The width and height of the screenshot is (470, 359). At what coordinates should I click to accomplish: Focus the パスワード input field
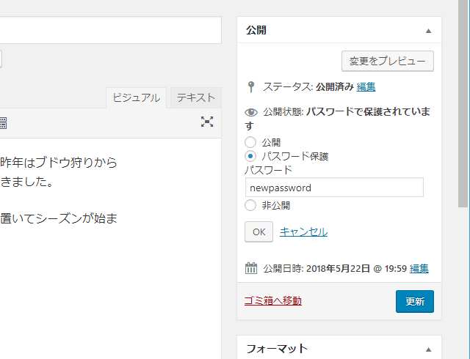(x=334, y=188)
